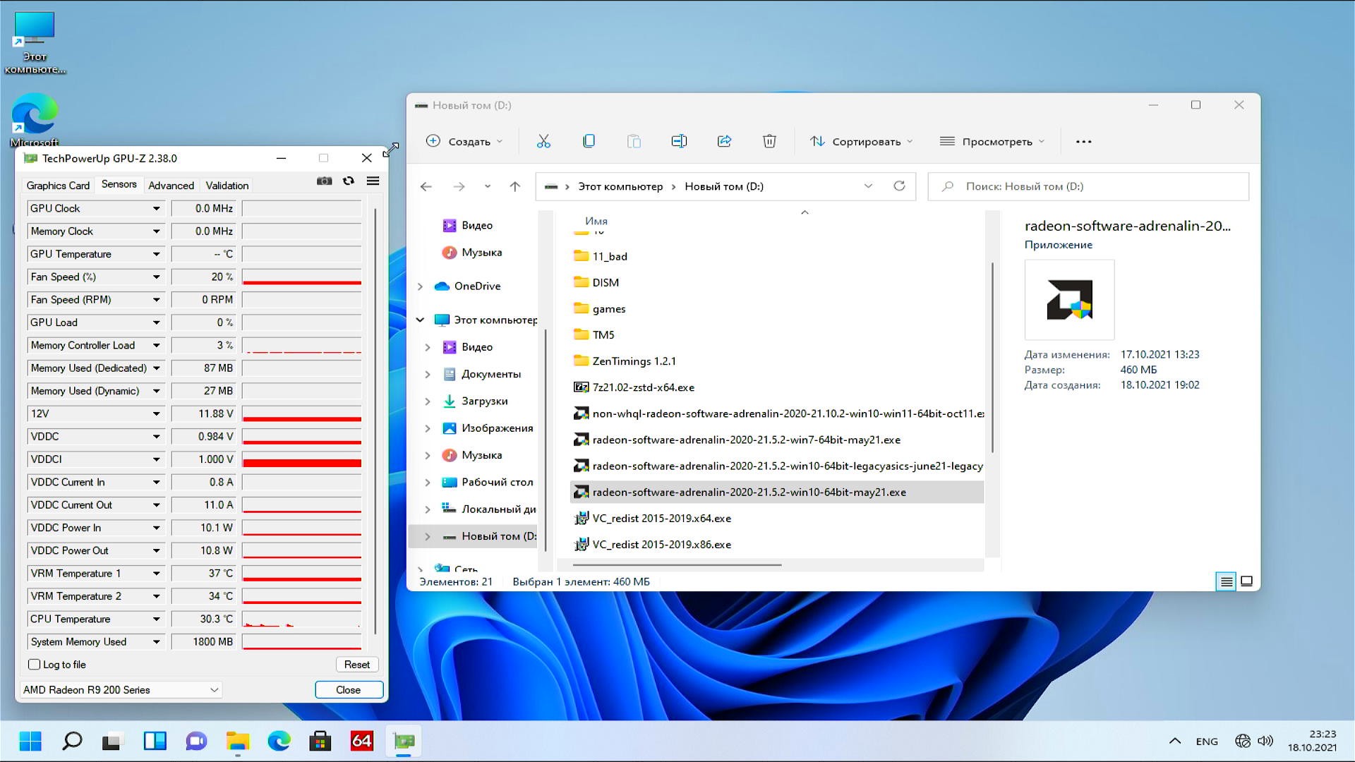The height and width of the screenshot is (762, 1355).
Task: Enable the Log to file checkbox
Action: click(34, 665)
